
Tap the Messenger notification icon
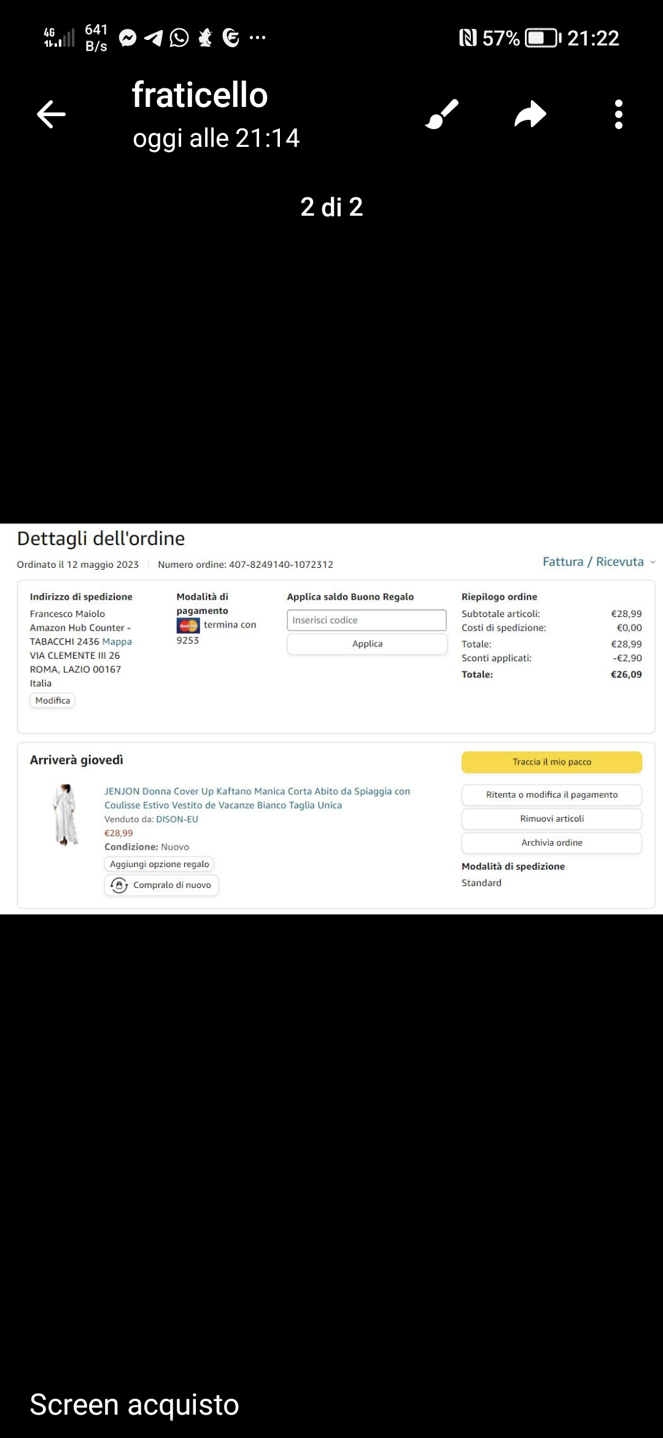(x=128, y=38)
